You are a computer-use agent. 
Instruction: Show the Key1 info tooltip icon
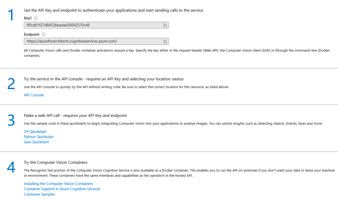(x=36, y=18)
